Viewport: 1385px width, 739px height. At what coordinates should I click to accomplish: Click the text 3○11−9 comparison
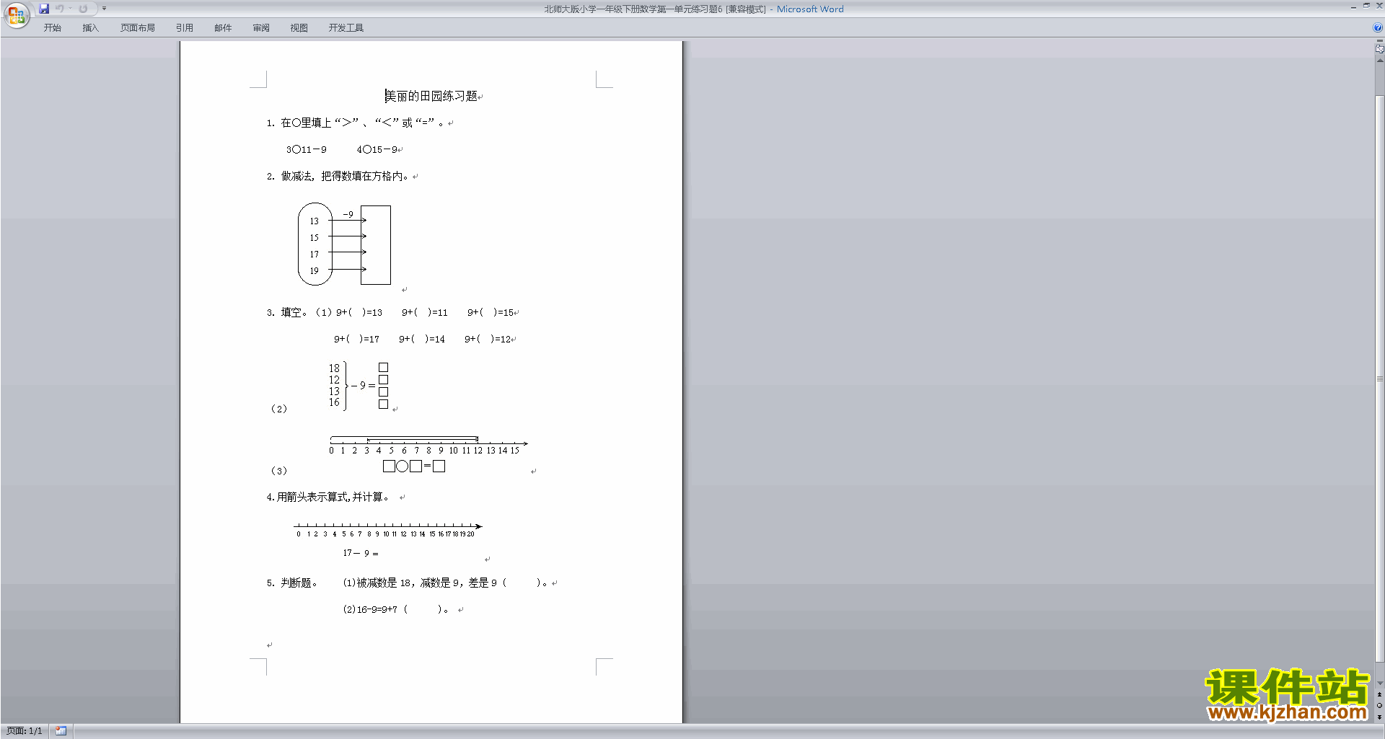tap(307, 149)
